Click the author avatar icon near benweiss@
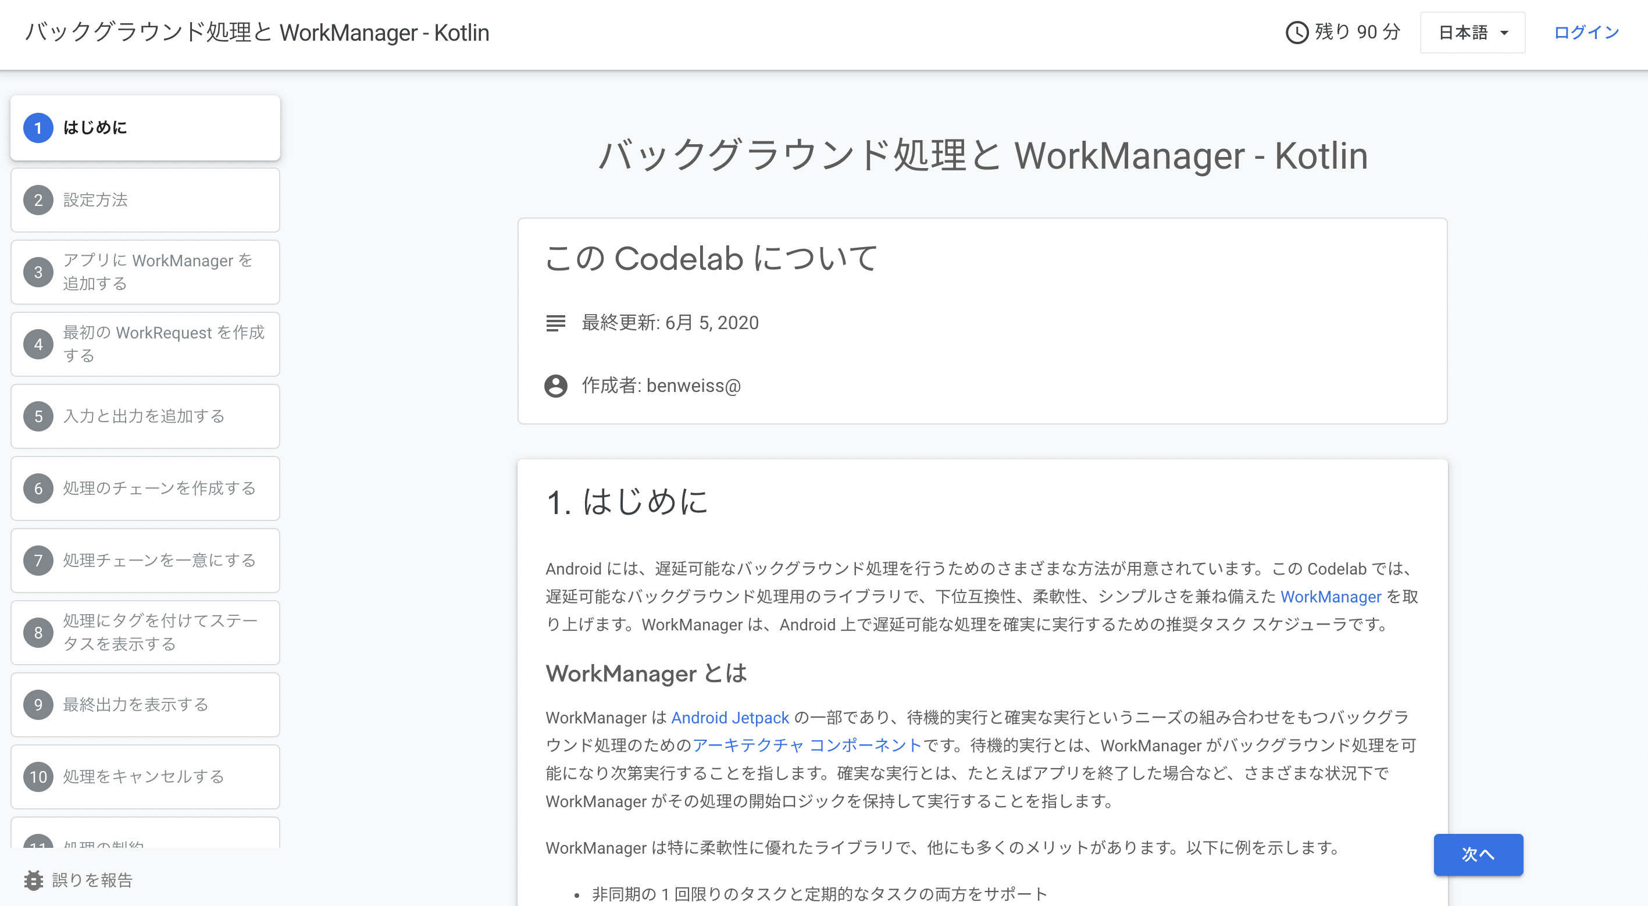1648x906 pixels. 556,386
